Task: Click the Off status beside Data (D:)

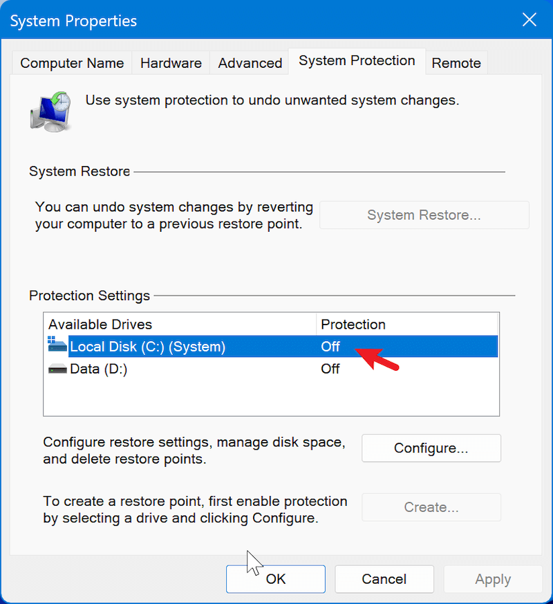Action: coord(330,369)
